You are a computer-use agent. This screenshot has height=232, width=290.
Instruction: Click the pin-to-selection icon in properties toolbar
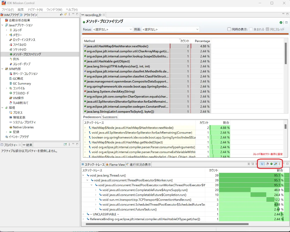pyautogui.click(x=65, y=144)
